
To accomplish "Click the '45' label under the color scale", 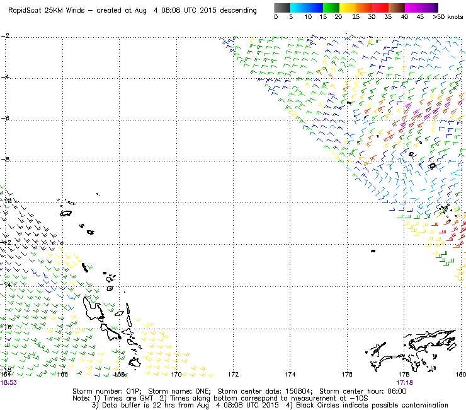I will [x=420, y=17].
